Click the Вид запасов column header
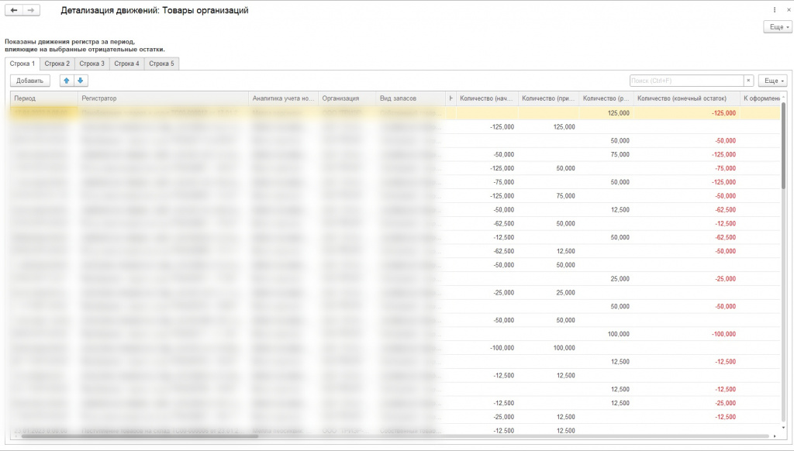Screen dimensions: 794x451 pos(411,98)
